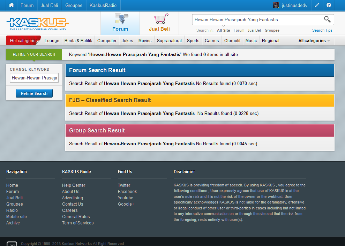Go to the home icon in top bar
Screen dimensions: 345x246
[x=12, y=5]
